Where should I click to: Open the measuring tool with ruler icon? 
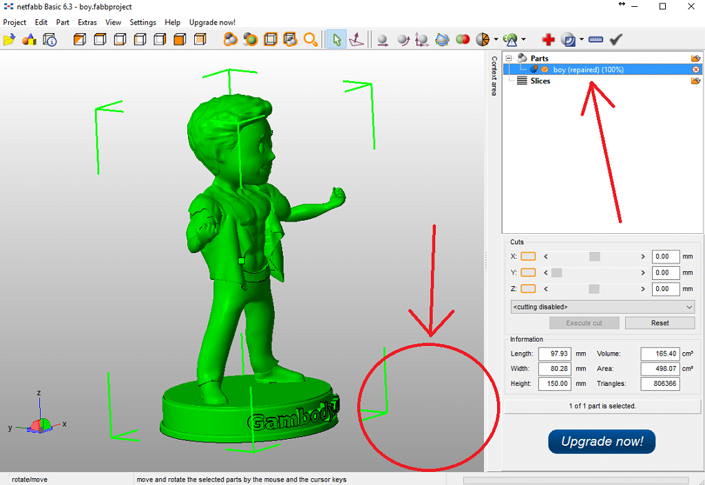(595, 39)
